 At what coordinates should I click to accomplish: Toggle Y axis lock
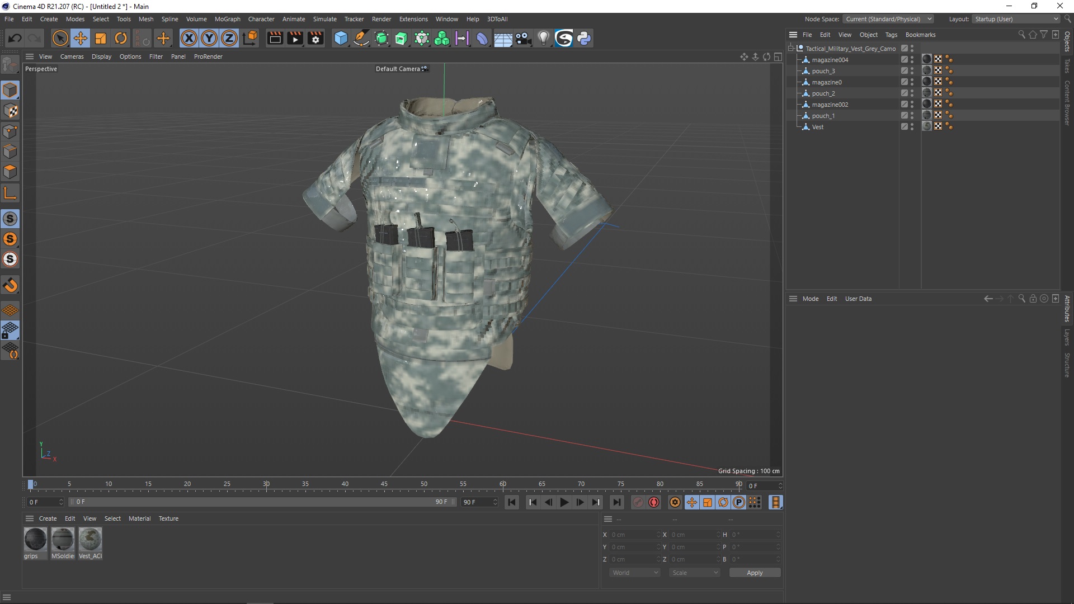209,38
